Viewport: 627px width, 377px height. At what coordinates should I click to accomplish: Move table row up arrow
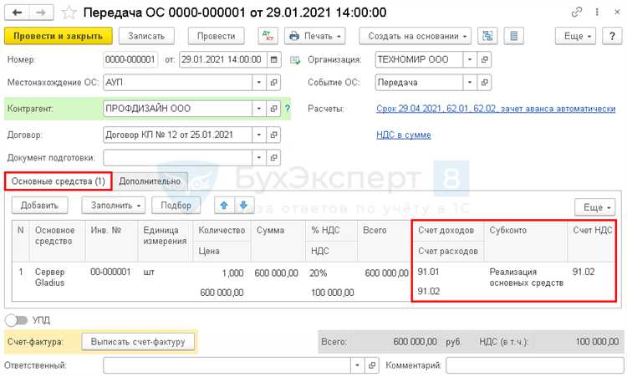coord(224,206)
